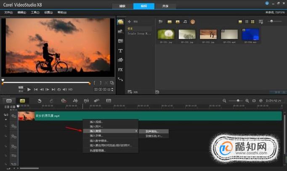This screenshot has width=287, height=171.
Task: Toggle ripple editing on the timeline
Action: 6,115
